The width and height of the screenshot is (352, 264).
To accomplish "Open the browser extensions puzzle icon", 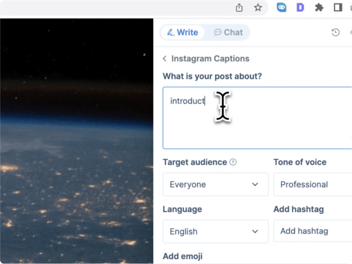I will tap(319, 8).
